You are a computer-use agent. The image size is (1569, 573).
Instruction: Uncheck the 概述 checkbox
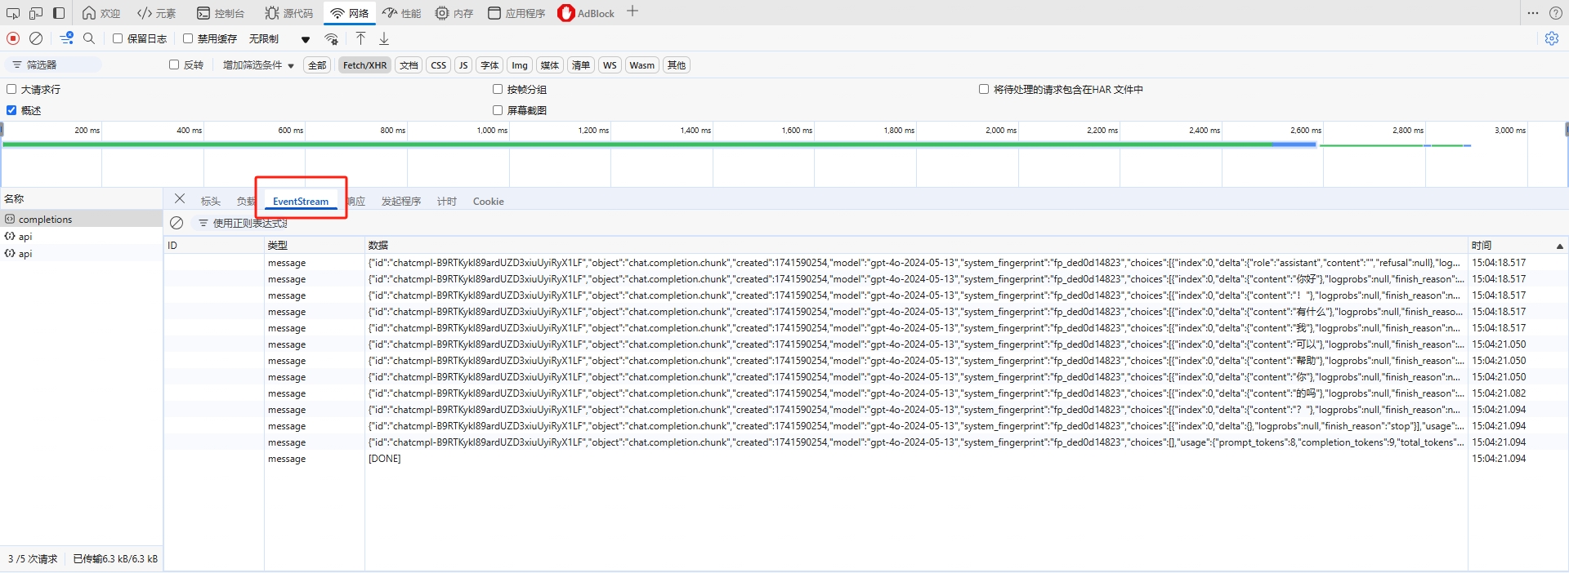coord(11,109)
